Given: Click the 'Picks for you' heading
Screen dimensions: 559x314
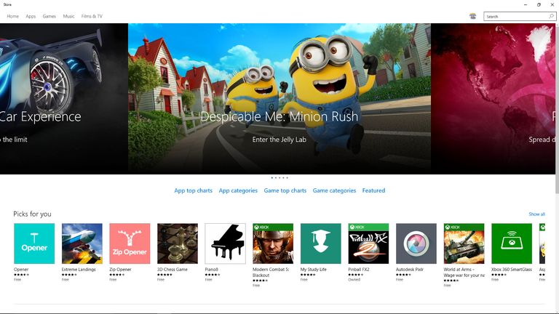Looking at the screenshot, I should pyautogui.click(x=33, y=214).
